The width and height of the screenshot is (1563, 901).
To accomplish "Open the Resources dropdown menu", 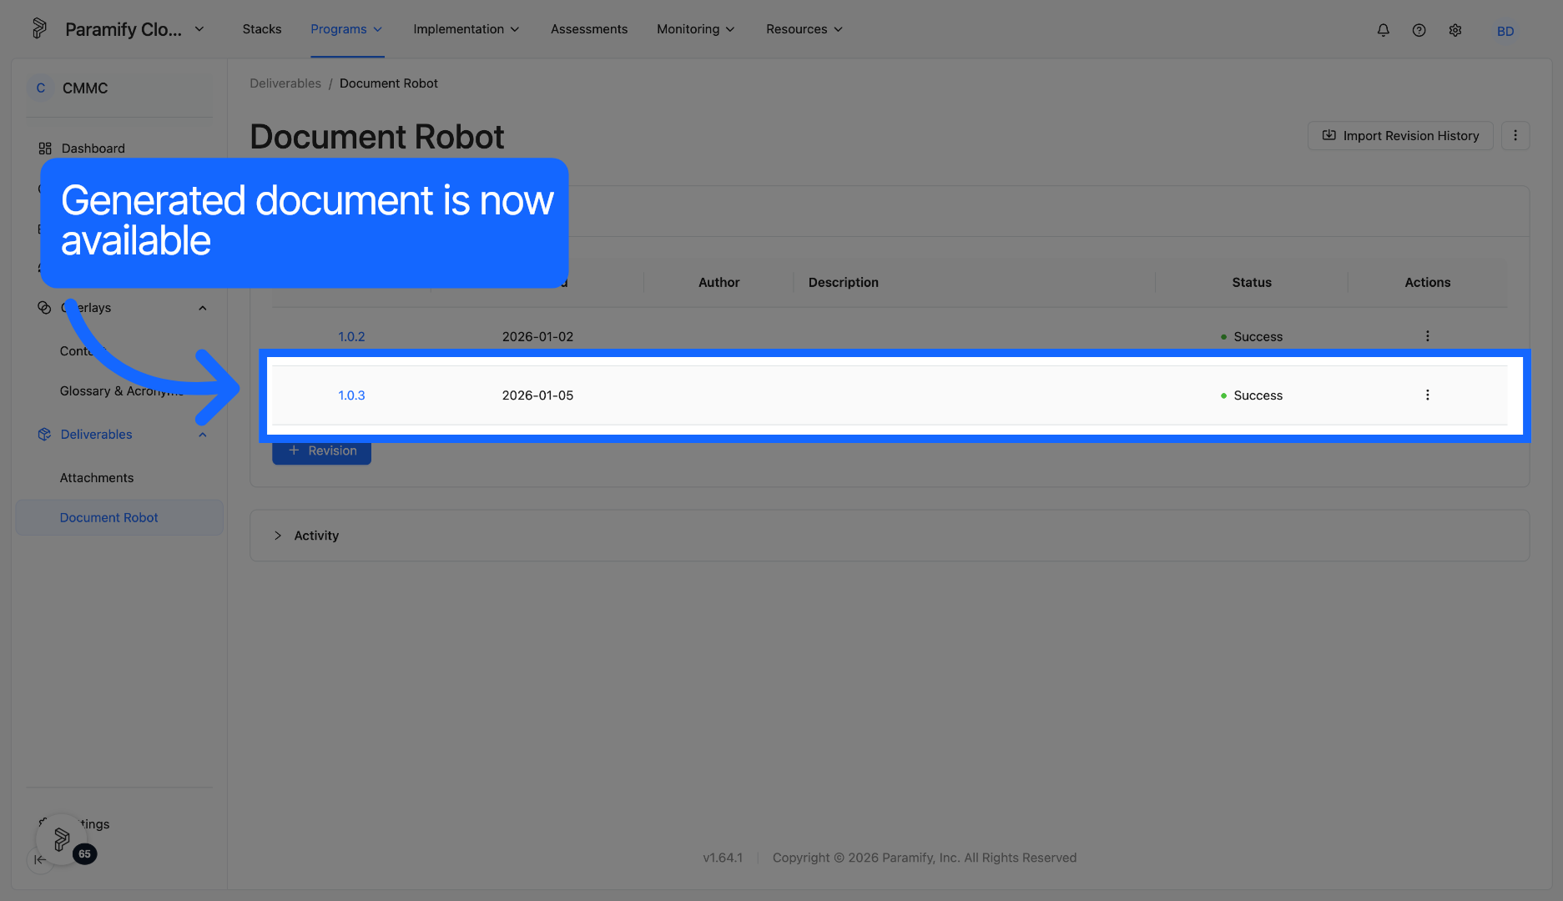I will 804,29.
